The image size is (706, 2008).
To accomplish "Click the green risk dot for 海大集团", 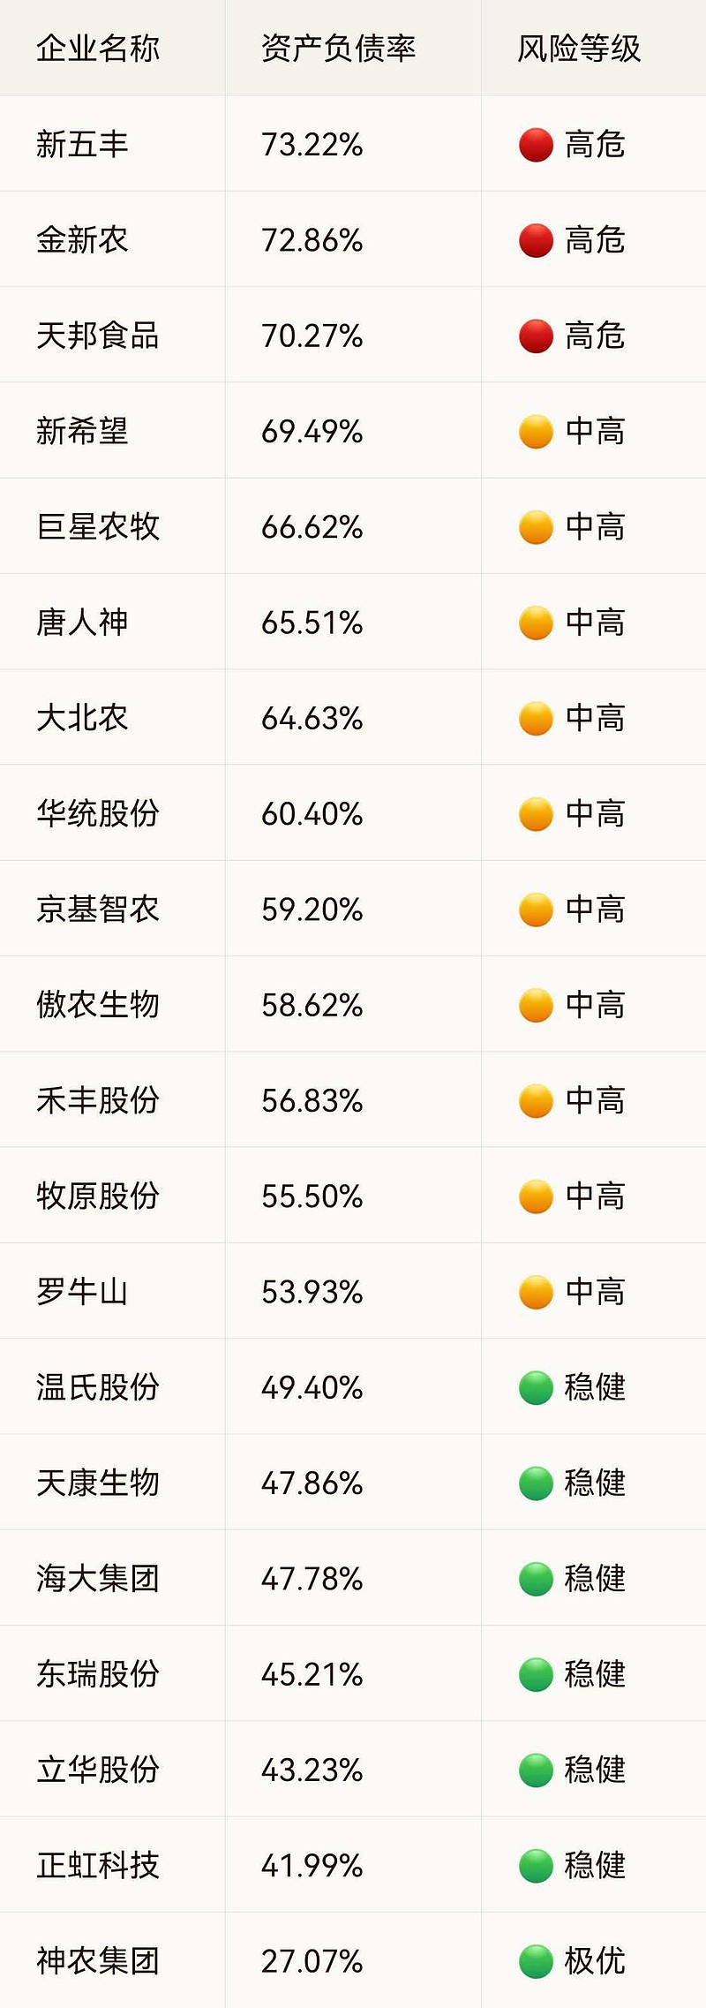I will (536, 1579).
